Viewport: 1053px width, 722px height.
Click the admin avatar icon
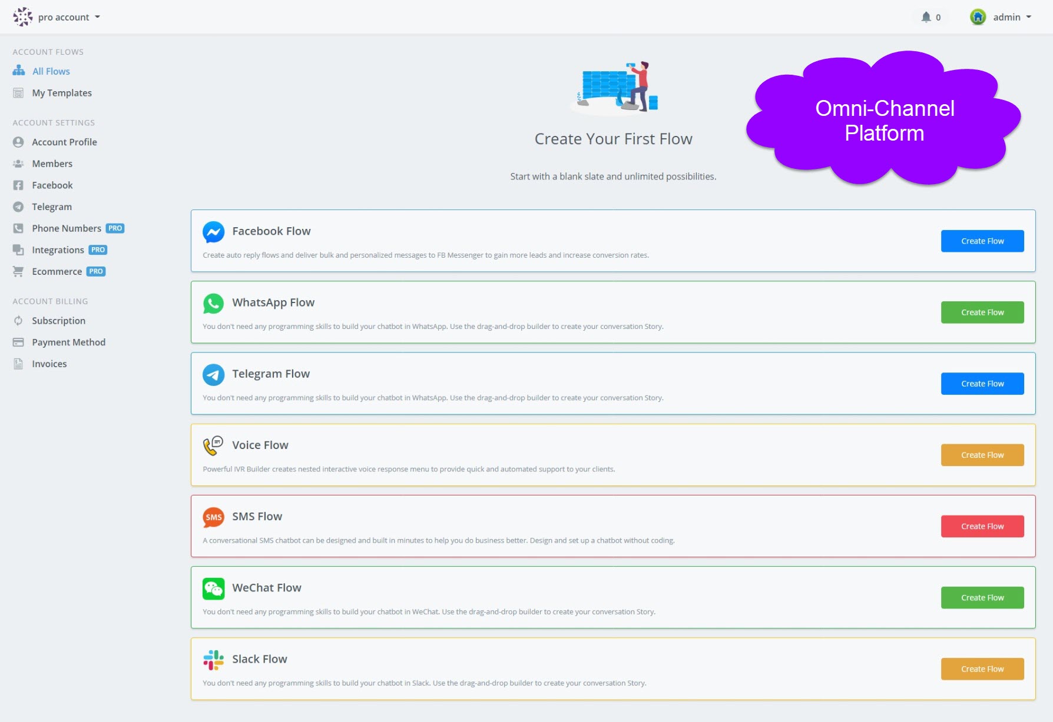978,17
